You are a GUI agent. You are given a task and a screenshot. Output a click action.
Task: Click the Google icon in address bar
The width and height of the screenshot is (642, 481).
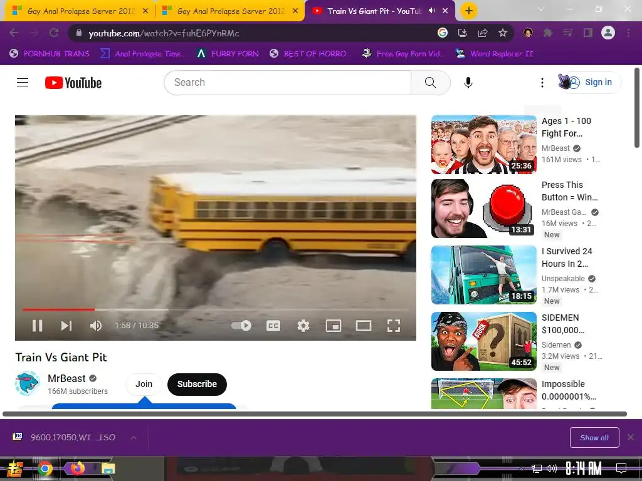[443, 33]
